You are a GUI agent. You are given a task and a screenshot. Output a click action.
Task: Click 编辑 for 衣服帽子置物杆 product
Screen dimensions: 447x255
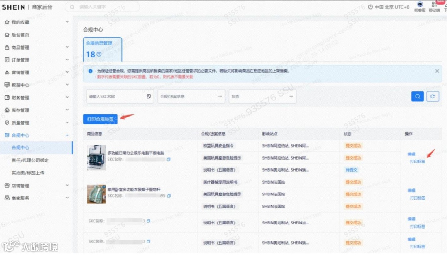click(x=411, y=191)
